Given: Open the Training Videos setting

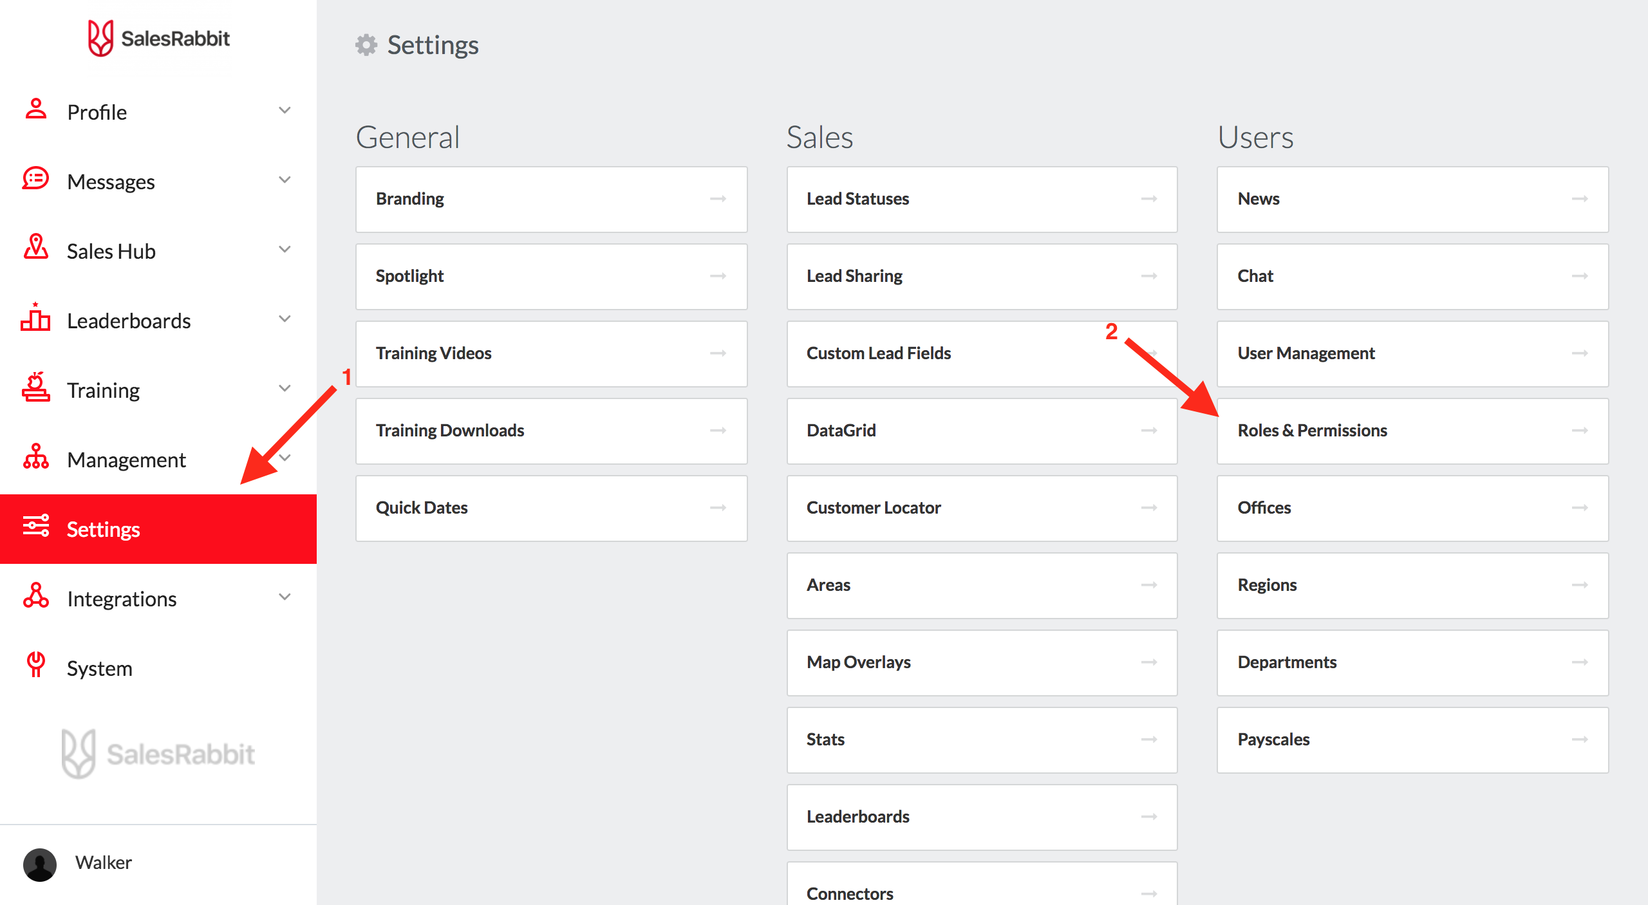Looking at the screenshot, I should point(551,353).
